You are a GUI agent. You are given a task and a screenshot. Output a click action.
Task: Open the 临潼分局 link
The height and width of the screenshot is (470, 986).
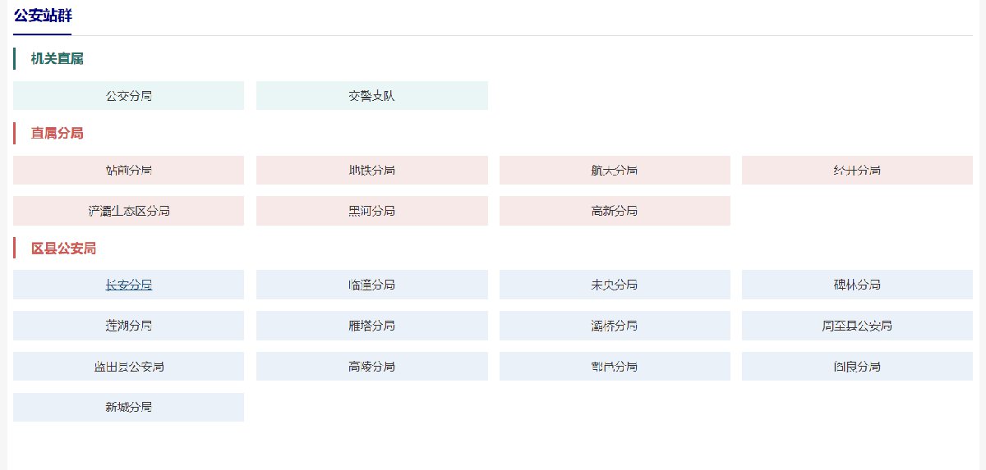pos(371,285)
